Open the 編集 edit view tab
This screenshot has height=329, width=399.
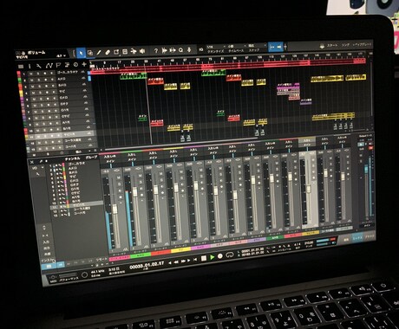coord(345,240)
